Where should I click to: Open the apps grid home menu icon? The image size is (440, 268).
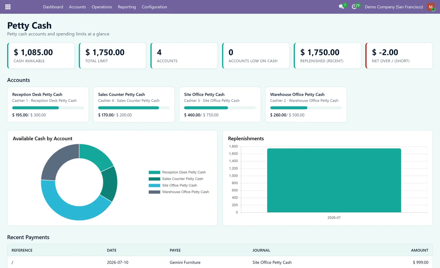pyautogui.click(x=8, y=7)
